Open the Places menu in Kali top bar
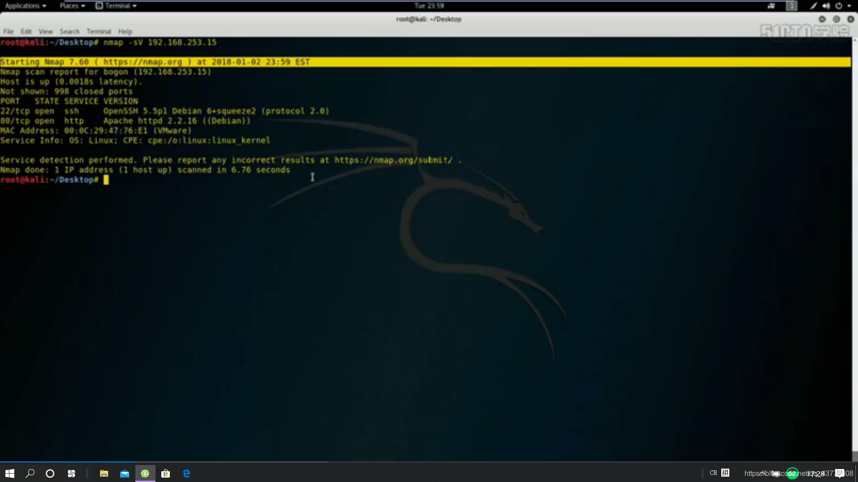 (72, 6)
